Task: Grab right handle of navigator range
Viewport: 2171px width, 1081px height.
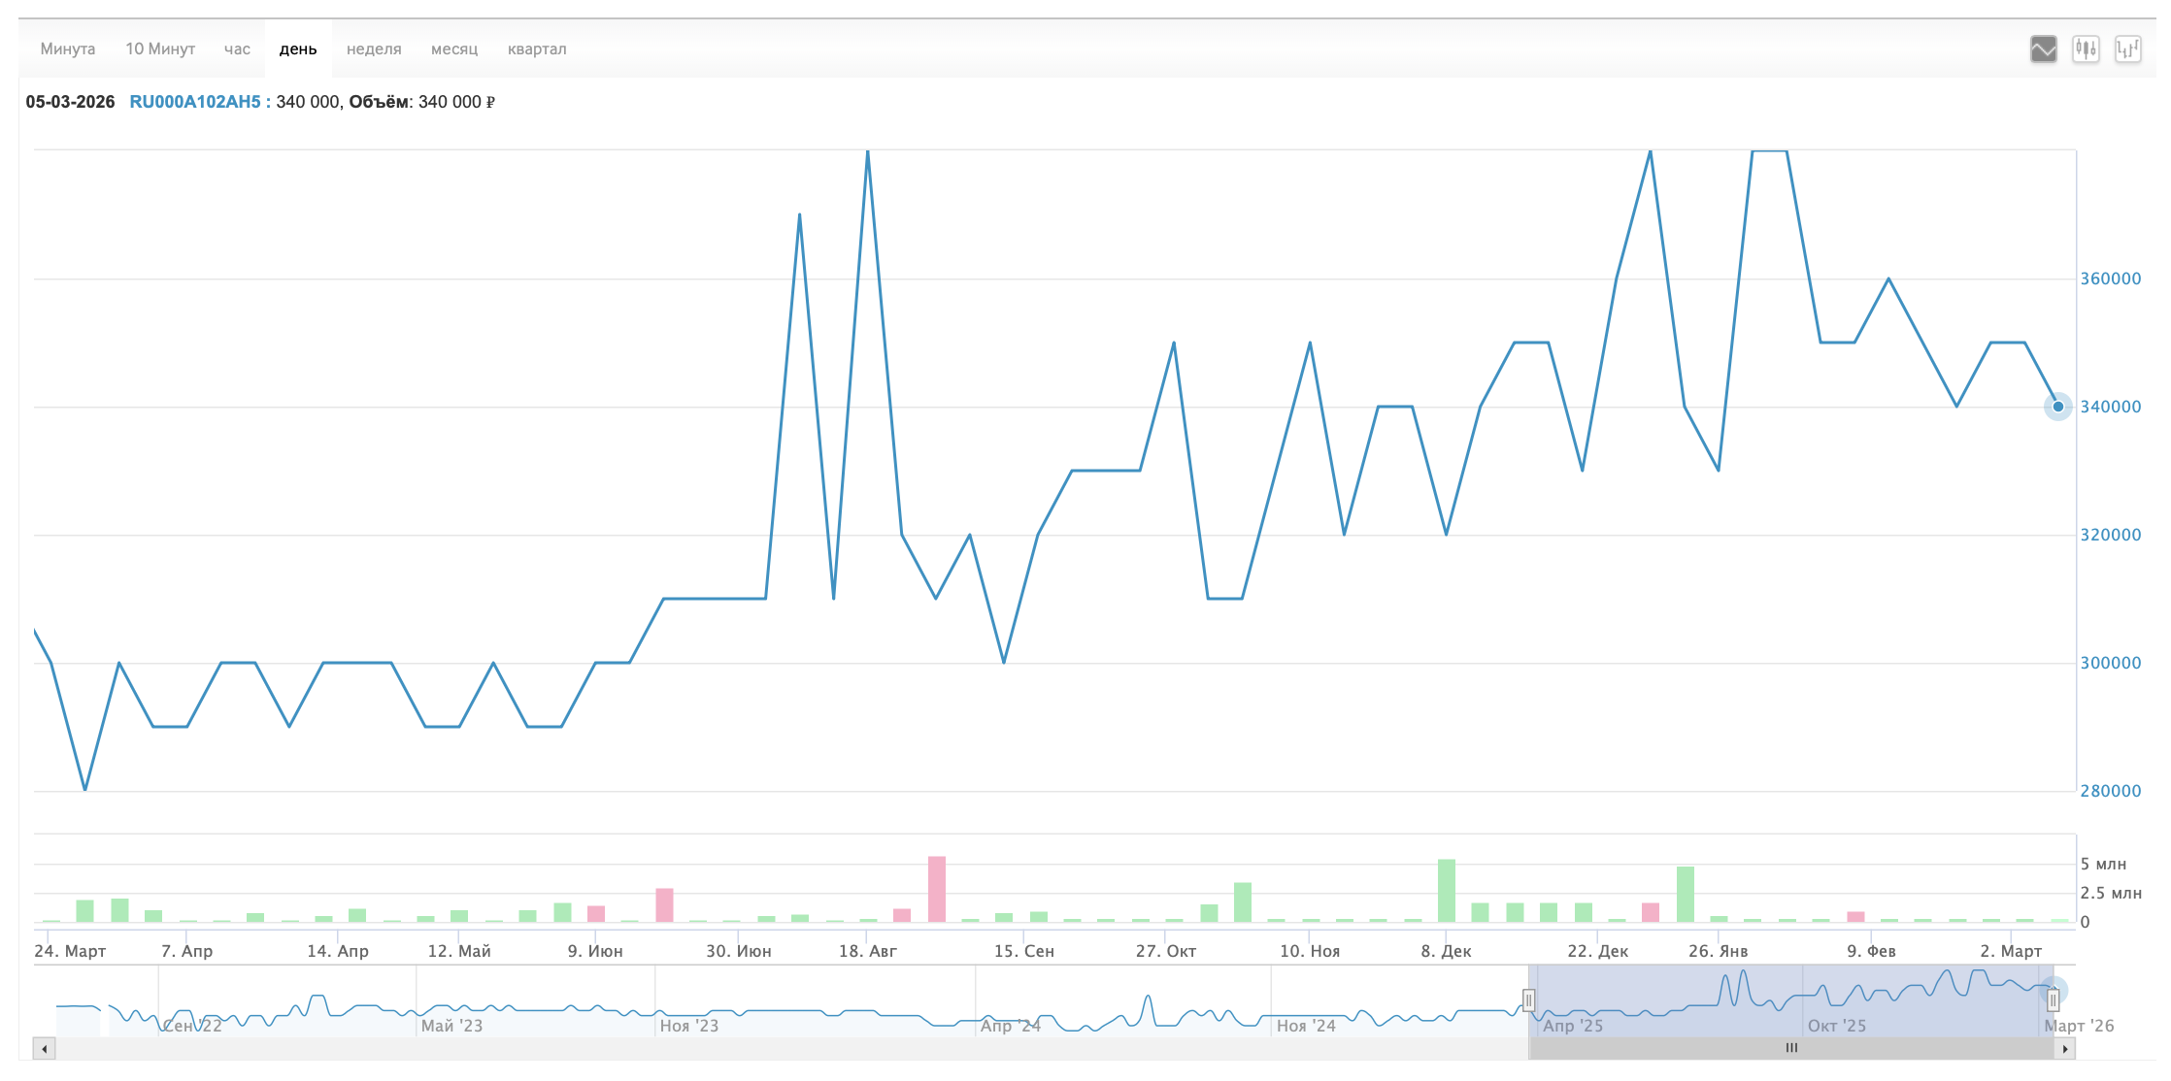Action: click(x=2053, y=1000)
